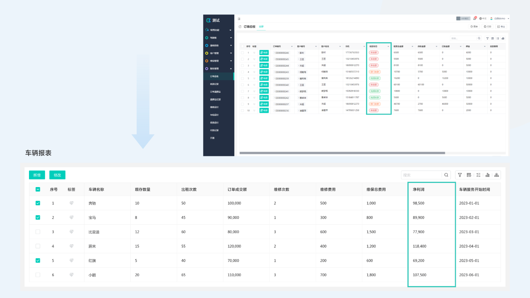Check the checkbox for row 4 蔚来

tap(38, 246)
